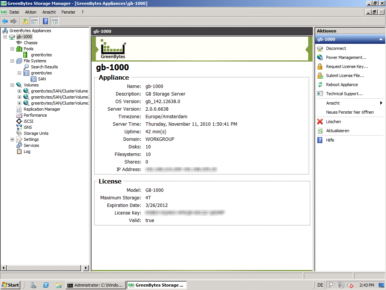Collapse the Pools tree node
Image resolution: width=386 pixels, height=290 pixels.
pos(12,49)
